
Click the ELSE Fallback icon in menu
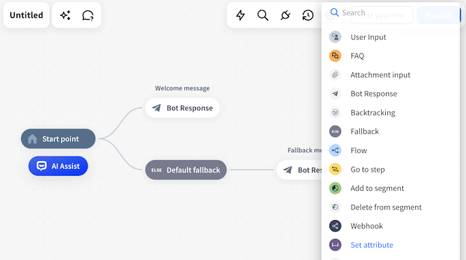(335, 131)
